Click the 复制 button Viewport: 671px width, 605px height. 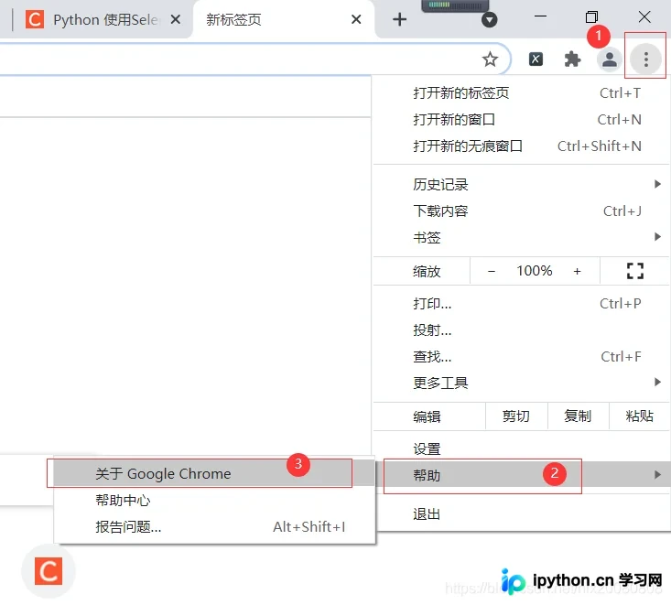click(578, 416)
